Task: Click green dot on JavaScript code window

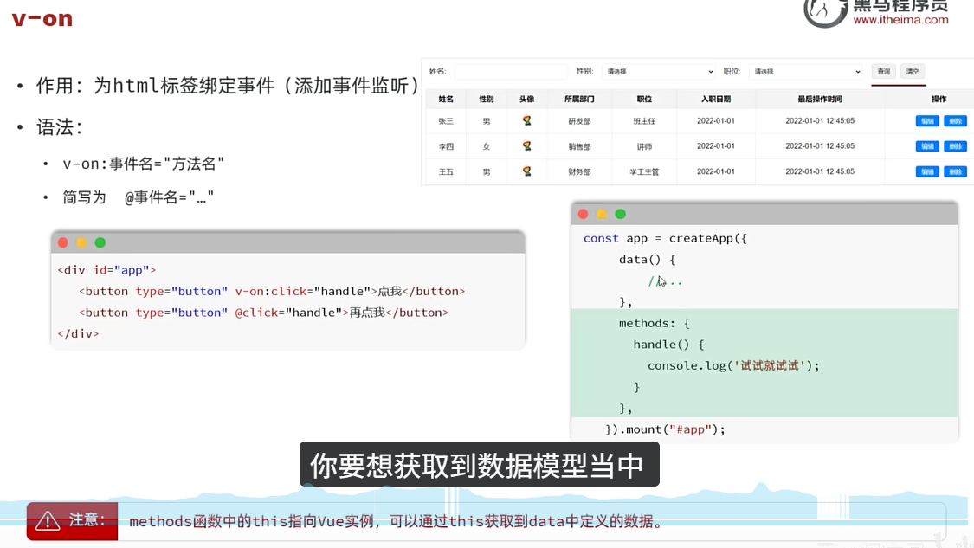Action: pyautogui.click(x=620, y=215)
